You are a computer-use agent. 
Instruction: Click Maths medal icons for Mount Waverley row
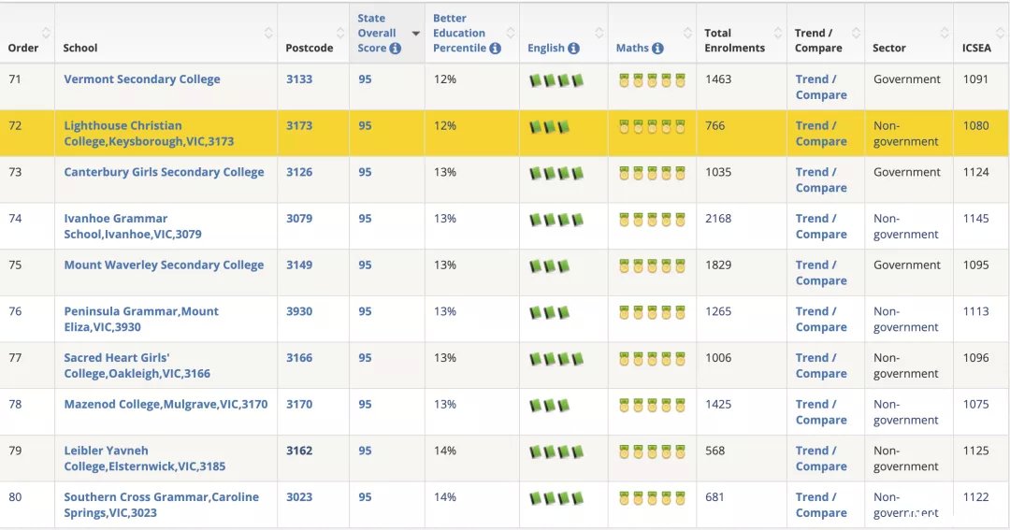click(652, 266)
